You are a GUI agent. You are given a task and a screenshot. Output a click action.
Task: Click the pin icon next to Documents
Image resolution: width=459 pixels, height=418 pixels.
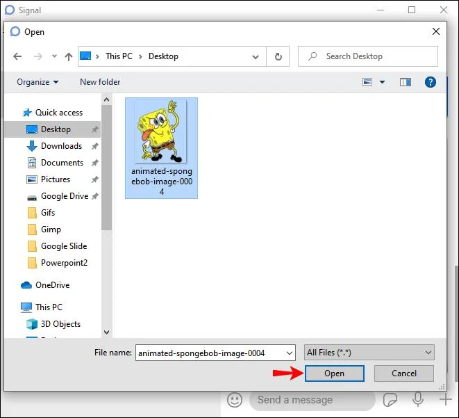[x=94, y=163]
